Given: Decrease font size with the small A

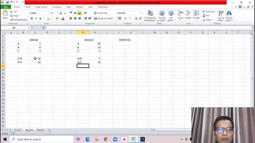Looking at the screenshot, I should (x=65, y=13).
